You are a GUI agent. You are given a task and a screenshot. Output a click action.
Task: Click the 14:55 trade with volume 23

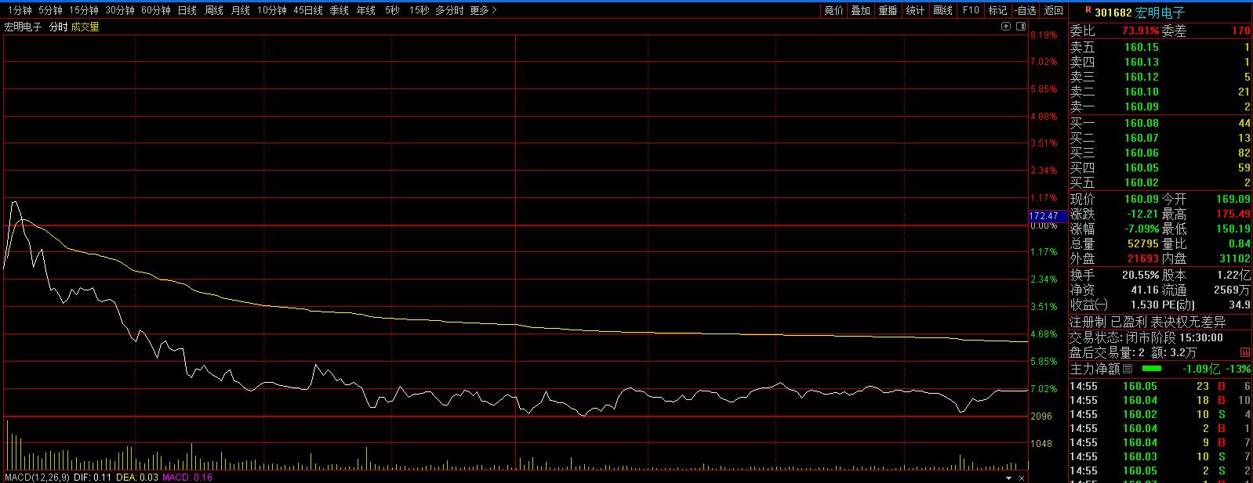(x=1160, y=386)
